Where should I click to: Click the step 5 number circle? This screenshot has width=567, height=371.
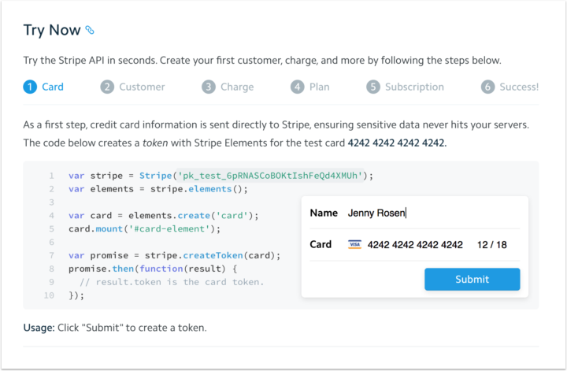tap(373, 87)
